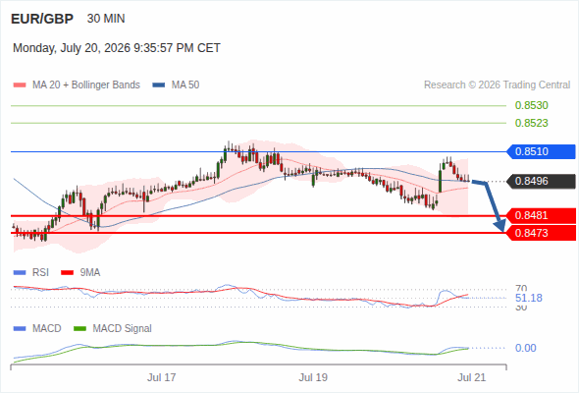Click the Monday, July 20, 2026 timestamp
579x393 pixels.
tap(117, 48)
